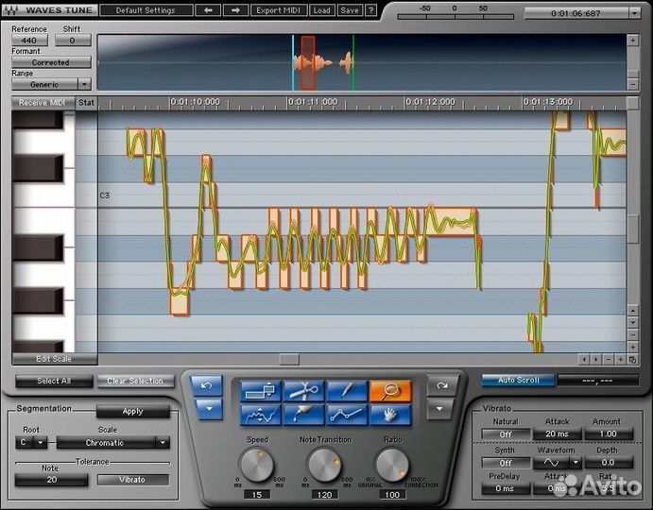Image resolution: width=653 pixels, height=510 pixels.
Task: Click the Ratio knob
Action: (x=392, y=465)
